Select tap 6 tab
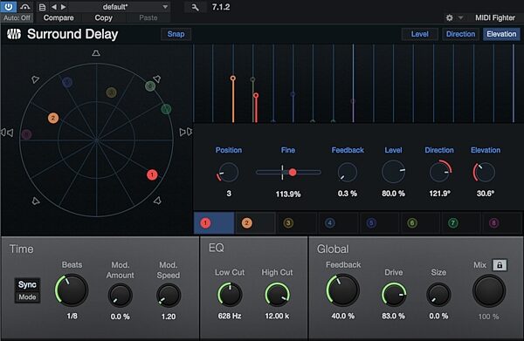 (420, 222)
